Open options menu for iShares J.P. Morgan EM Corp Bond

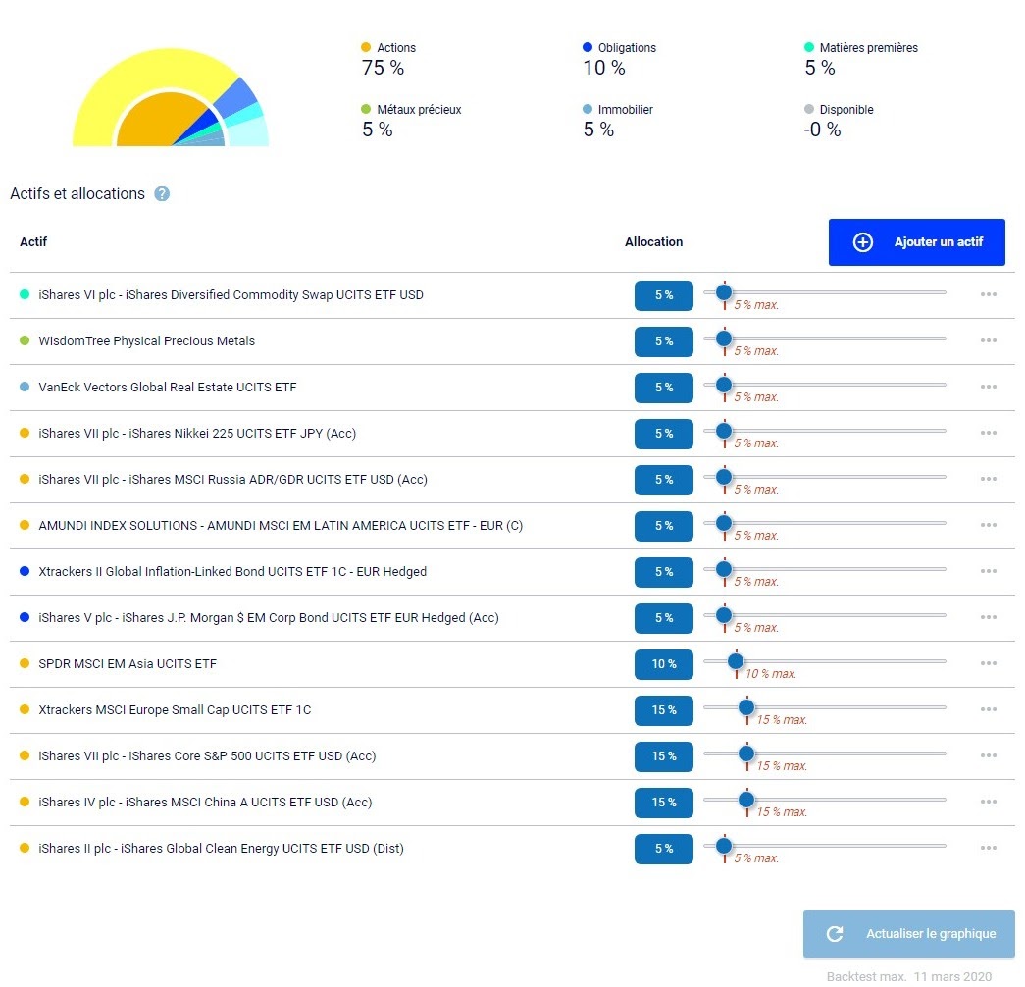[989, 617]
